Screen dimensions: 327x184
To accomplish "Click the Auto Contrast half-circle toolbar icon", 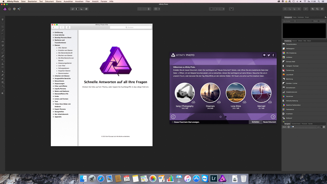I will (x=77, y=9).
